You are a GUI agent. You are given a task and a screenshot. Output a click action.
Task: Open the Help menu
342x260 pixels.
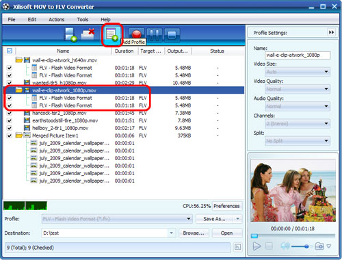coord(105,19)
